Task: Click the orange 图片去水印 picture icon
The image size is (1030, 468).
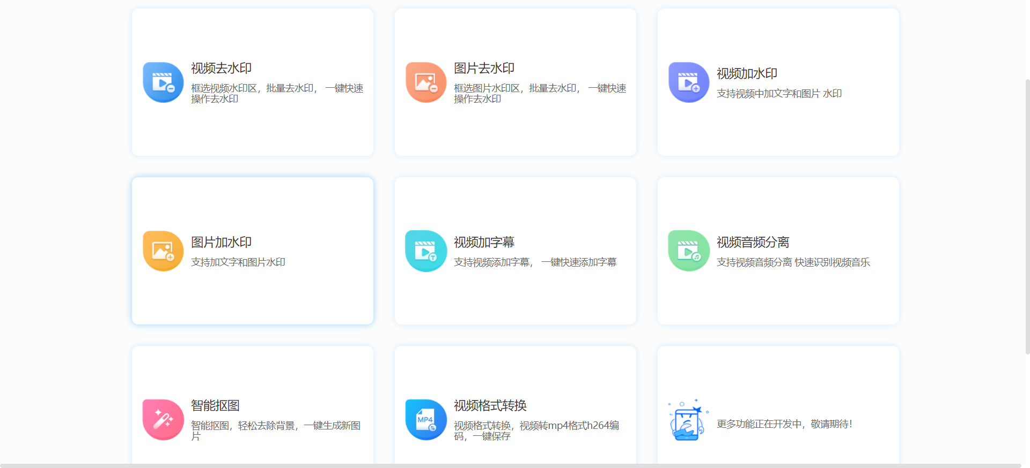Action: point(426,82)
